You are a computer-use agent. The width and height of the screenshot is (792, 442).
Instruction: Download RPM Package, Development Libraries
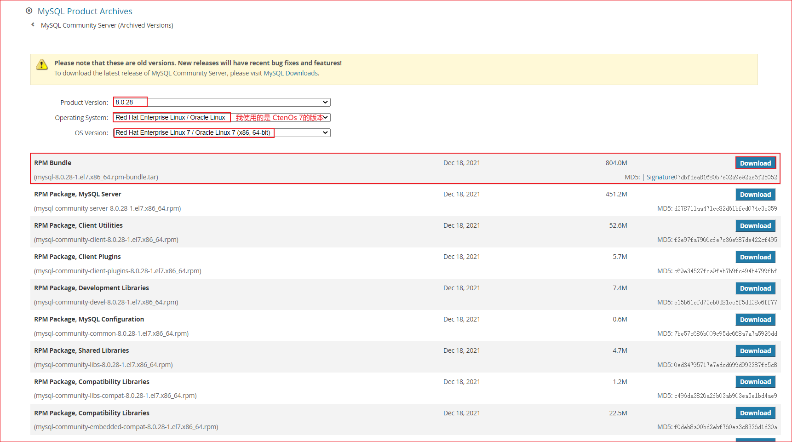click(x=756, y=288)
